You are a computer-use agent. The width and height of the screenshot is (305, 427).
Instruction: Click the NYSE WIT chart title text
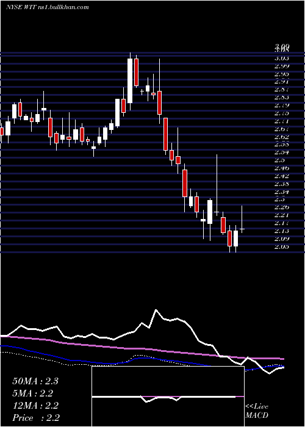[x=48, y=7]
